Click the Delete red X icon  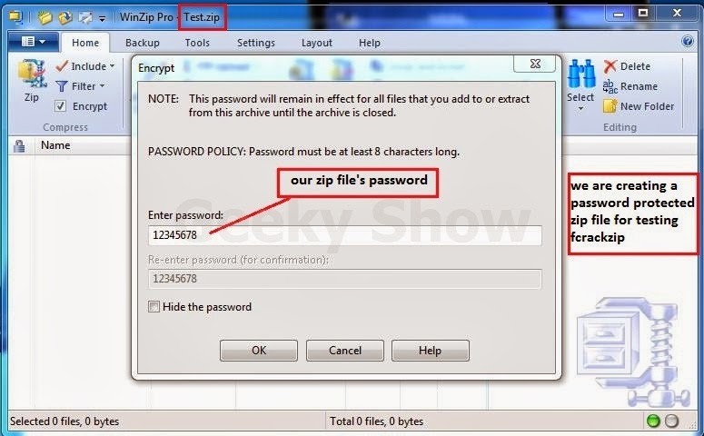(x=610, y=66)
